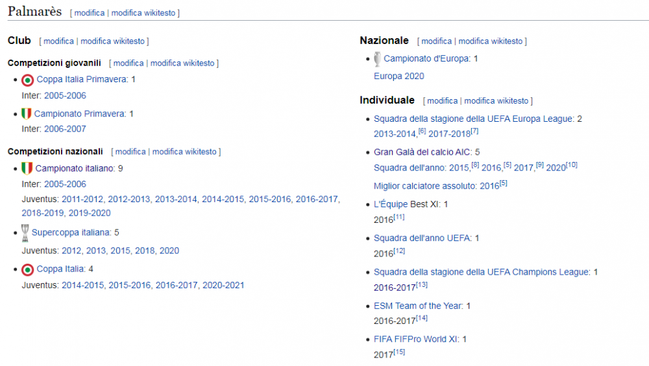Click the Campionato Primavera scudetto shield icon

point(26,113)
